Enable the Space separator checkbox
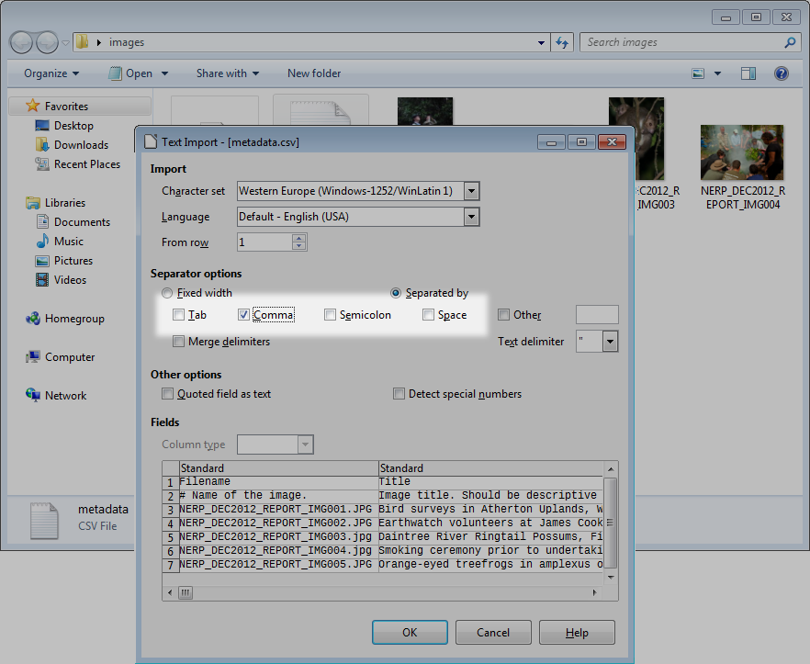 (428, 315)
